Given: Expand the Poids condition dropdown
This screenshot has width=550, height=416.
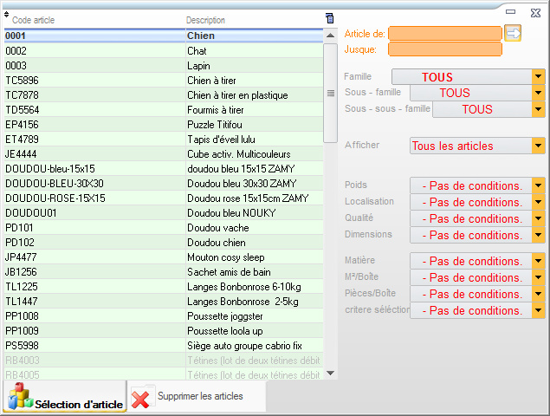Looking at the screenshot, I should 538,185.
